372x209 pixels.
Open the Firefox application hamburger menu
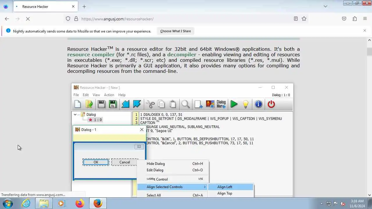click(x=365, y=19)
